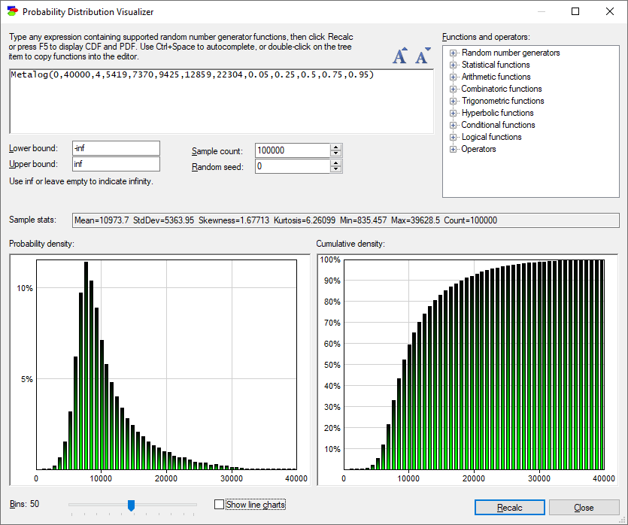The image size is (628, 525).
Task: Focus the Sample count field
Action: pyautogui.click(x=293, y=150)
